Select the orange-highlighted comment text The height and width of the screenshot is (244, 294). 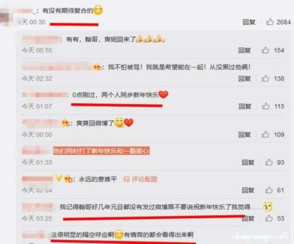coord(101,151)
